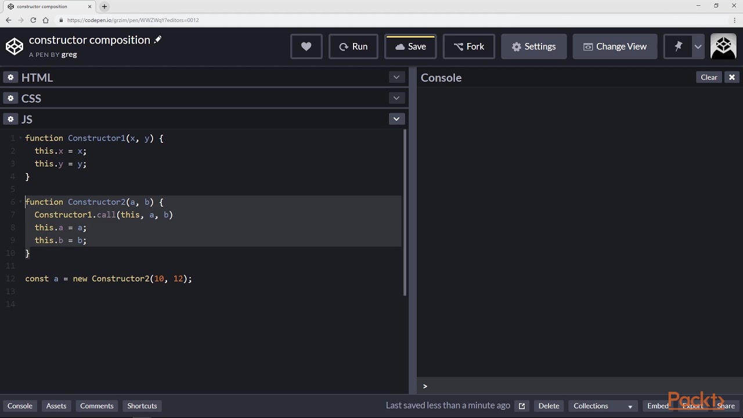
Task: Fold Constructor2 function at line 6
Action: click(21, 202)
